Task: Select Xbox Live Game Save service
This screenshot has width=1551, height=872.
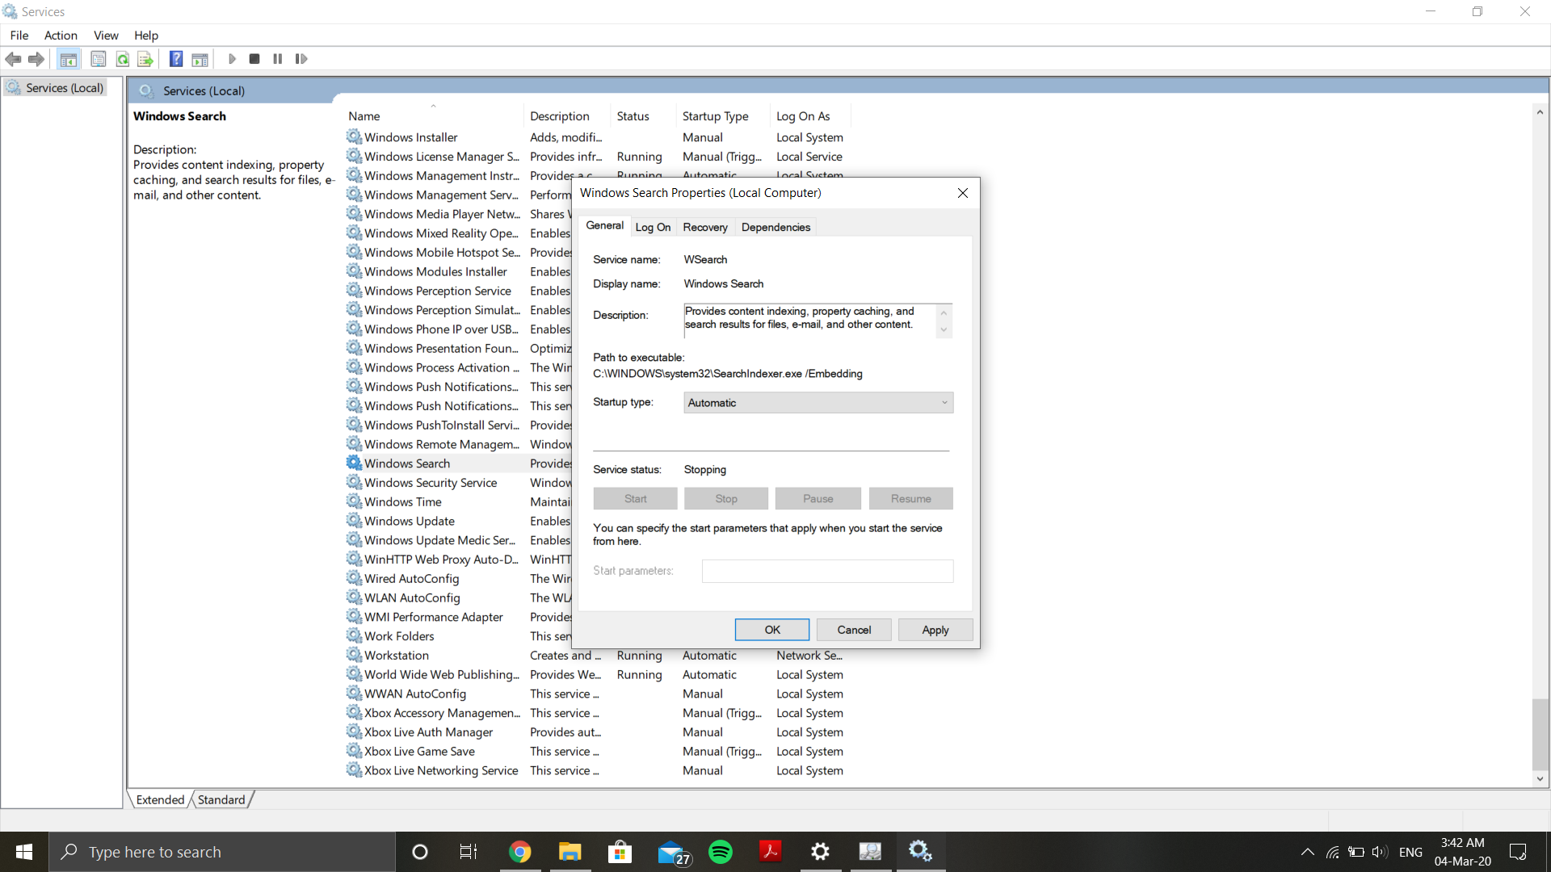Action: point(419,752)
